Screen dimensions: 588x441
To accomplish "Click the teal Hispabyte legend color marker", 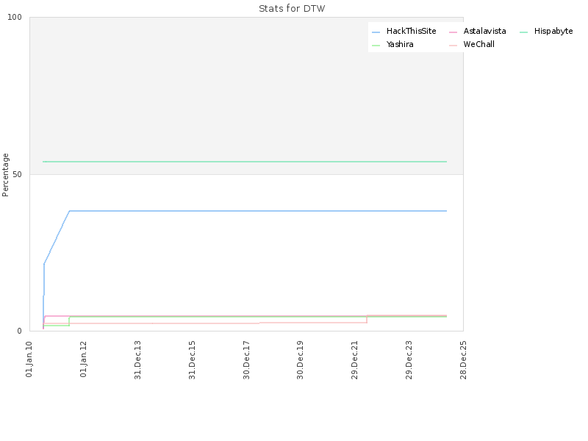I will coord(523,32).
